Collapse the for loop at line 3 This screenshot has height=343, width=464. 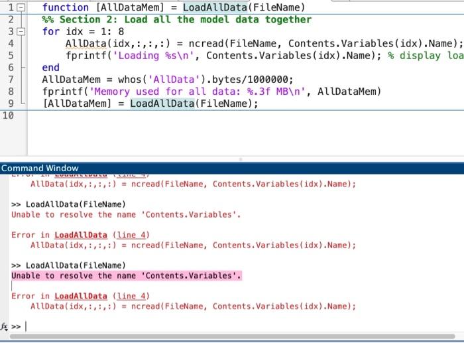click(x=21, y=32)
